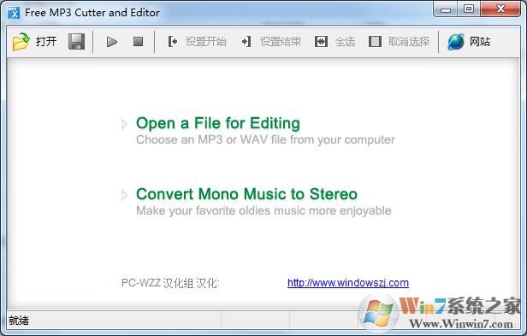Click the 设置结束 toolbar label
527x336 pixels.
(281, 42)
